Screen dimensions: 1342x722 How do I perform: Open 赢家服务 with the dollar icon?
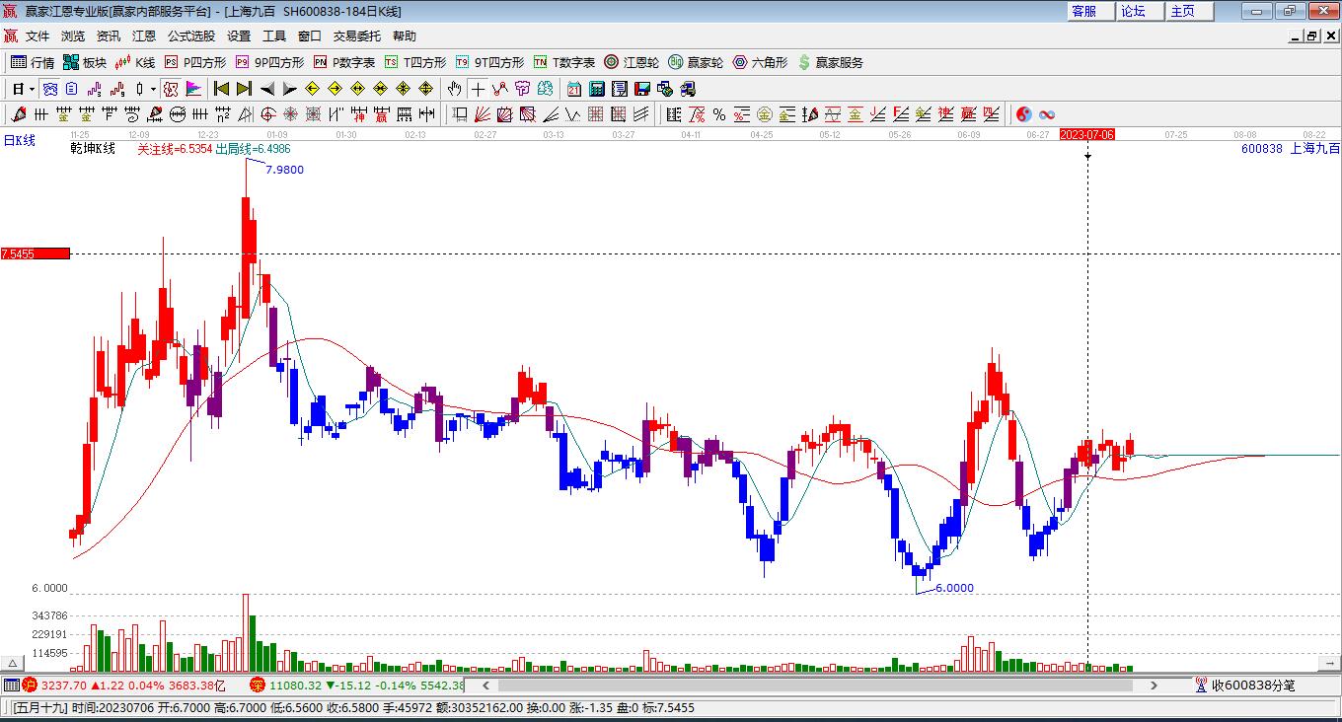click(x=830, y=62)
